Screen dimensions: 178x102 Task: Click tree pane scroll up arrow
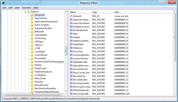[66, 12]
